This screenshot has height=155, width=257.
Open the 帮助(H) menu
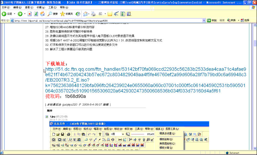pos(64,7)
